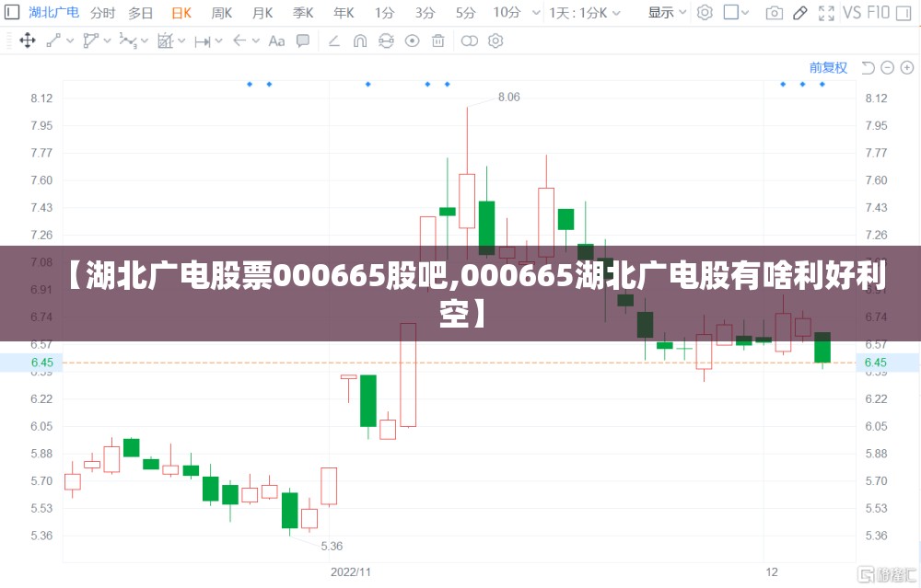Expand the layout square dropdown arrow
The width and height of the screenshot is (921, 588).
745,13
